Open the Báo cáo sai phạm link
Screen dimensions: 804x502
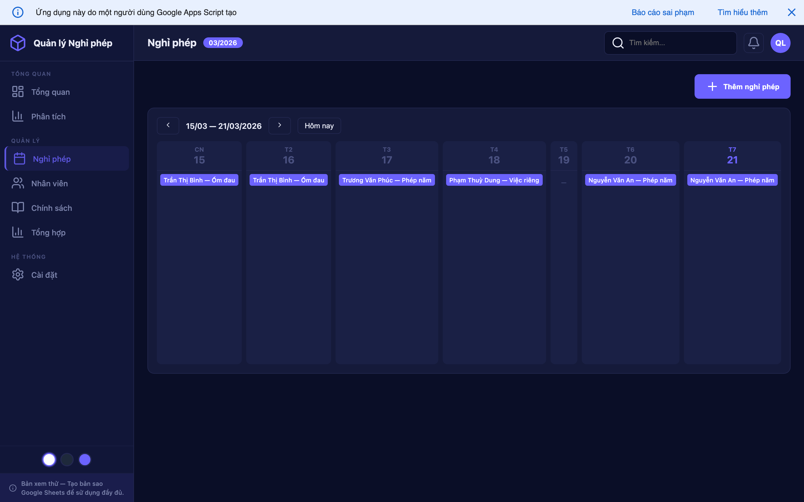tap(662, 12)
